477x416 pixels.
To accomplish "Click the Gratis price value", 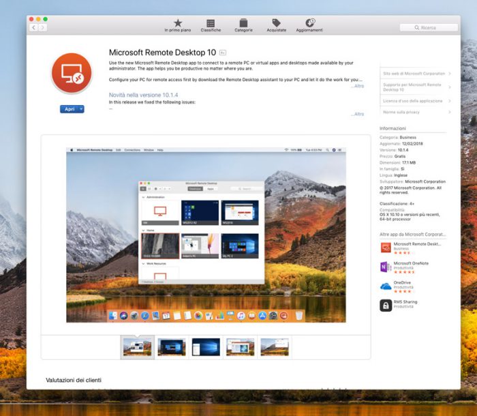I will pos(400,156).
